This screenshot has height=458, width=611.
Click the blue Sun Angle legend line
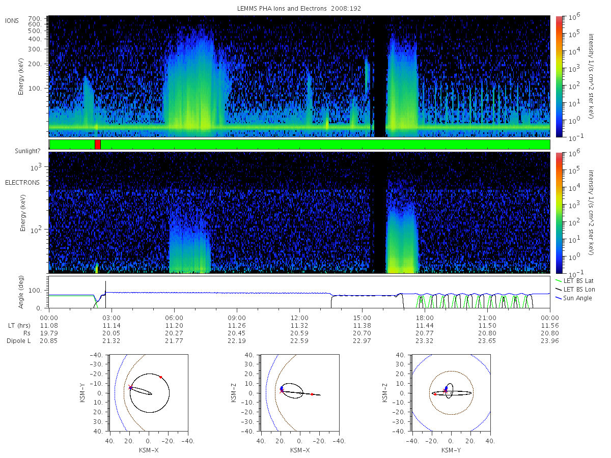tap(559, 298)
